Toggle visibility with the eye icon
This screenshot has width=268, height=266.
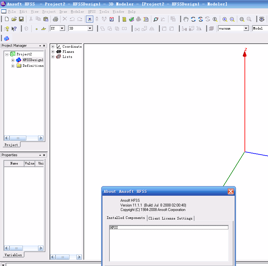[x=262, y=19]
